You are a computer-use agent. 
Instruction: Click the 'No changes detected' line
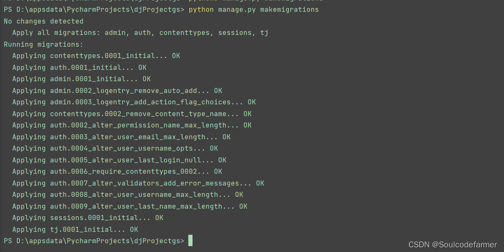43,21
